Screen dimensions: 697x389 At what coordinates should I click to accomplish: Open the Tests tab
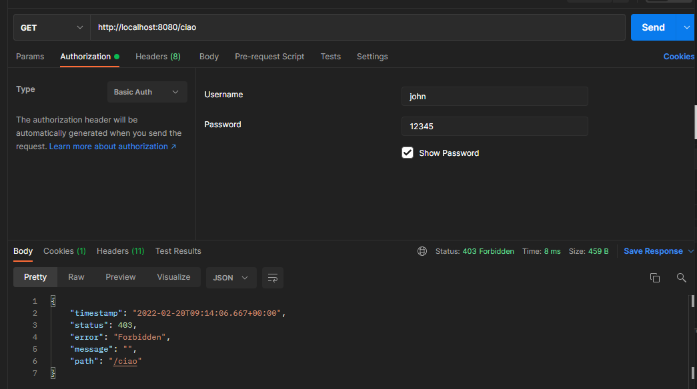(x=330, y=57)
